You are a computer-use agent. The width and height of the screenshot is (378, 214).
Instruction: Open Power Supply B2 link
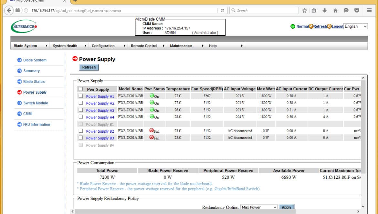tap(100, 131)
